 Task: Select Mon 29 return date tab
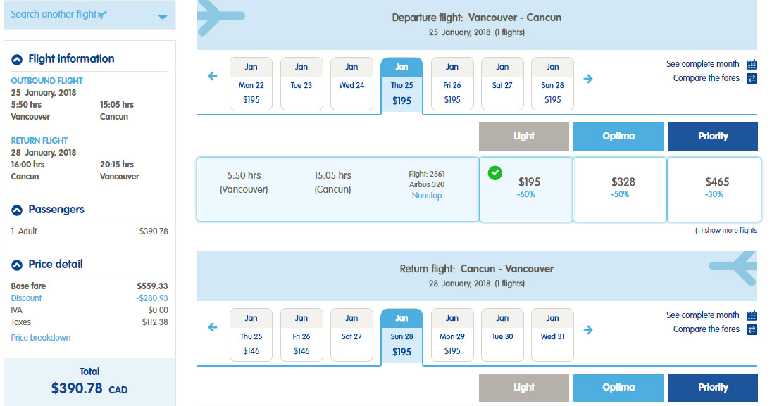[x=452, y=335]
